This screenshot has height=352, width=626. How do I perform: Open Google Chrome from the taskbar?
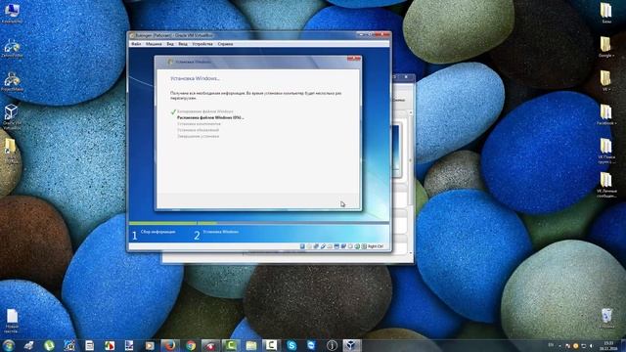pos(191,345)
